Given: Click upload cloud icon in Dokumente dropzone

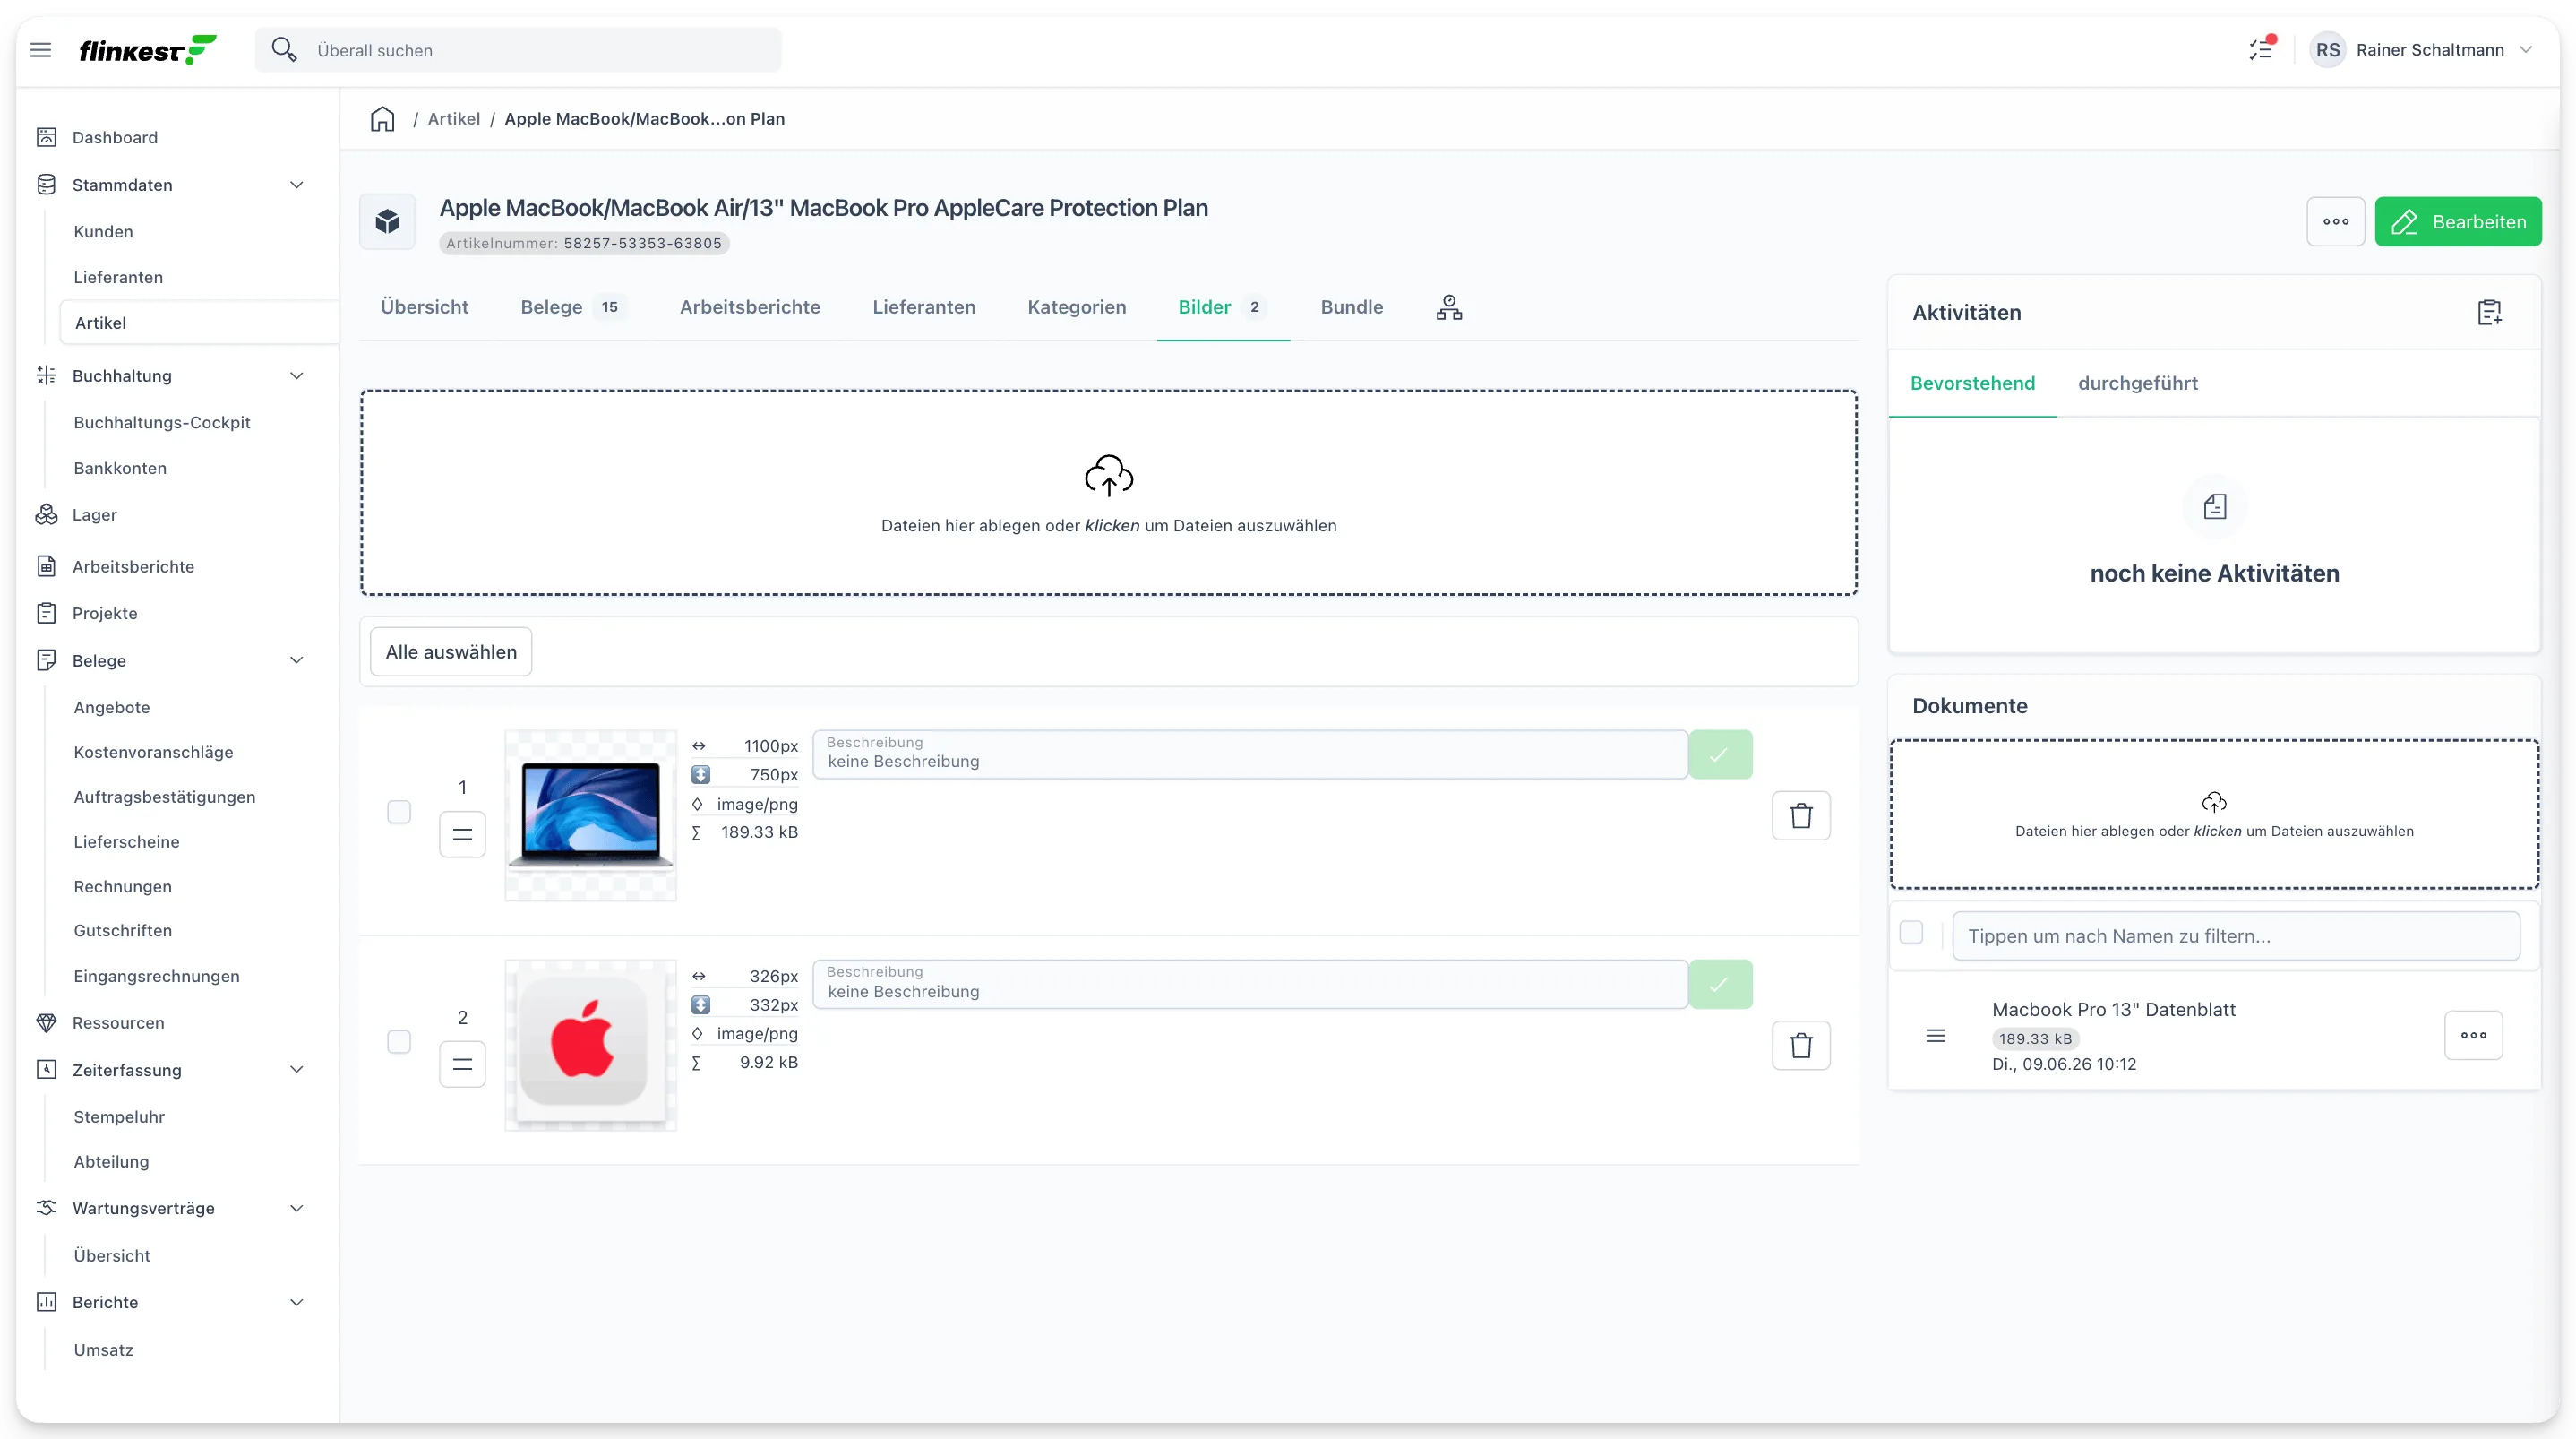Looking at the screenshot, I should click(2214, 803).
